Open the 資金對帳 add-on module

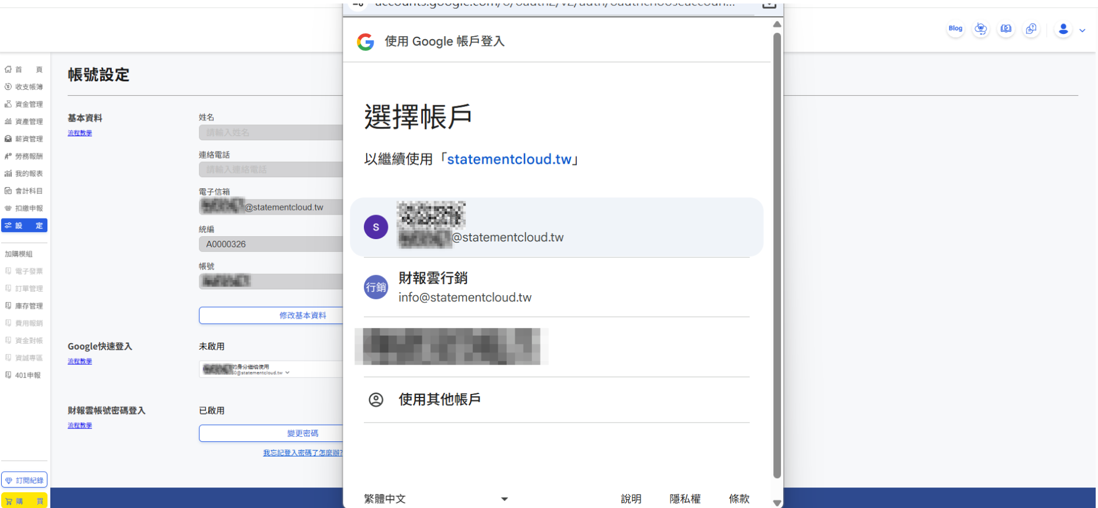point(24,340)
